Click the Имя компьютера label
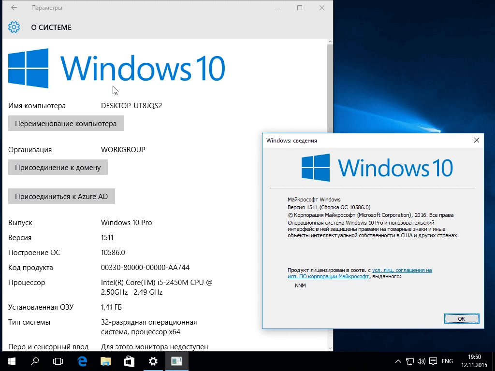The image size is (495, 371). point(37,106)
